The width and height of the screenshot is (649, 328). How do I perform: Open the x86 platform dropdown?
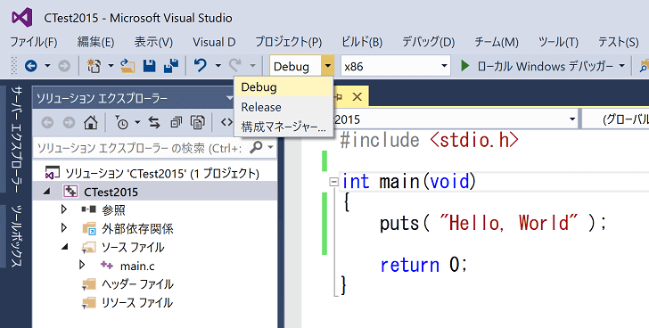pyautogui.click(x=444, y=66)
